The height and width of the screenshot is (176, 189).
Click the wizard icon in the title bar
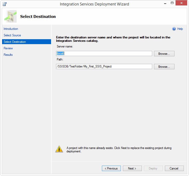click(x=4, y=4)
